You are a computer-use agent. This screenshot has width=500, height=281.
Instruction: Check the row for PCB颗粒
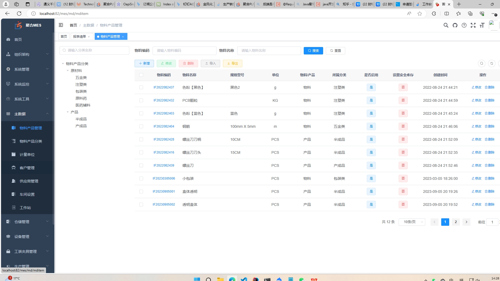(x=141, y=100)
